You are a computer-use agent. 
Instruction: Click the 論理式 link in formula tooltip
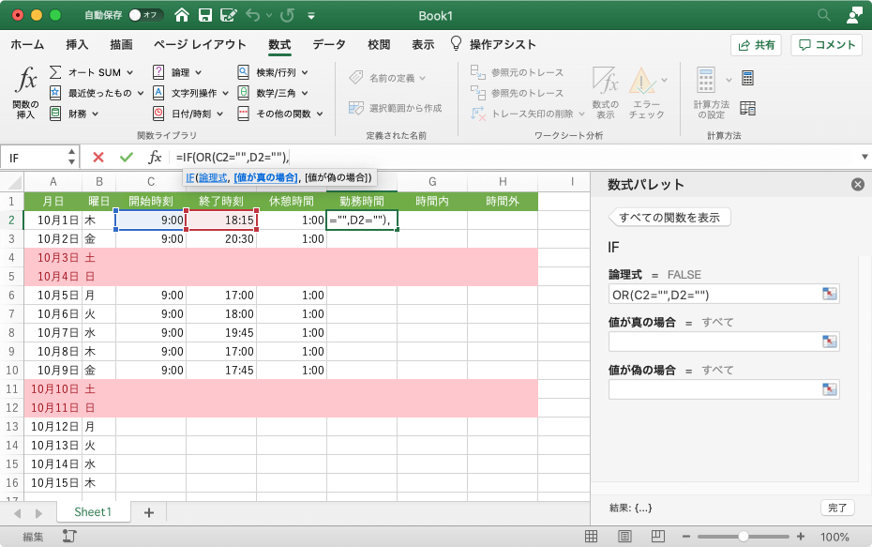point(213,177)
